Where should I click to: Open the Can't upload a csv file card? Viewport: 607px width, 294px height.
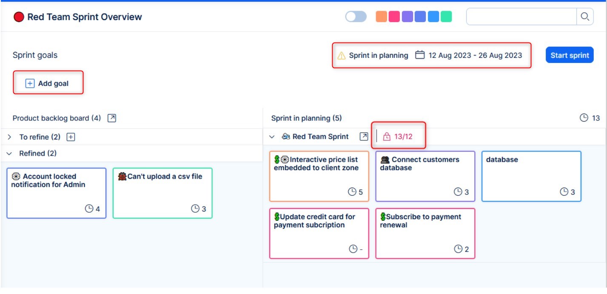click(x=162, y=193)
